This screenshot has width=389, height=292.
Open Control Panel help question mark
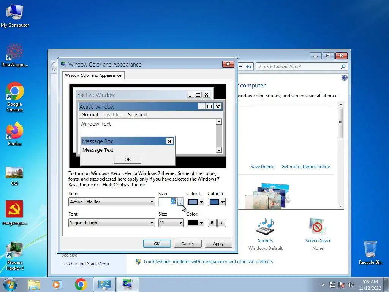(x=344, y=78)
